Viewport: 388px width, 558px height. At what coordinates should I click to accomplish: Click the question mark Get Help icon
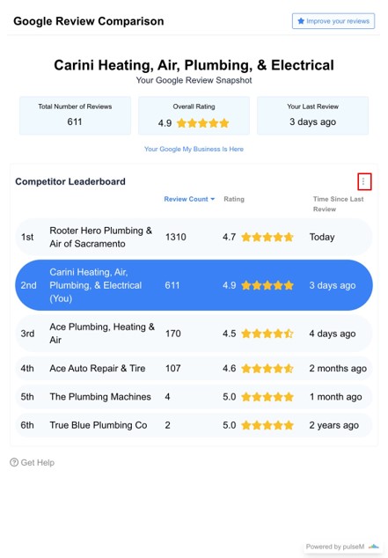pos(14,462)
